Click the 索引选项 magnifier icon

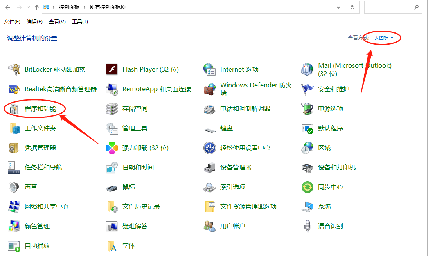pyautogui.click(x=209, y=187)
